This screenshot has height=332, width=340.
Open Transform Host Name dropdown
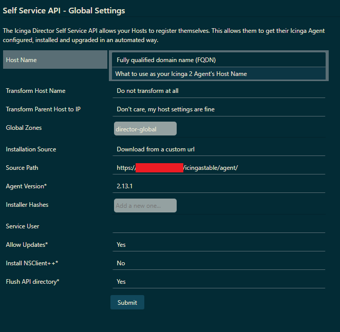219,91
